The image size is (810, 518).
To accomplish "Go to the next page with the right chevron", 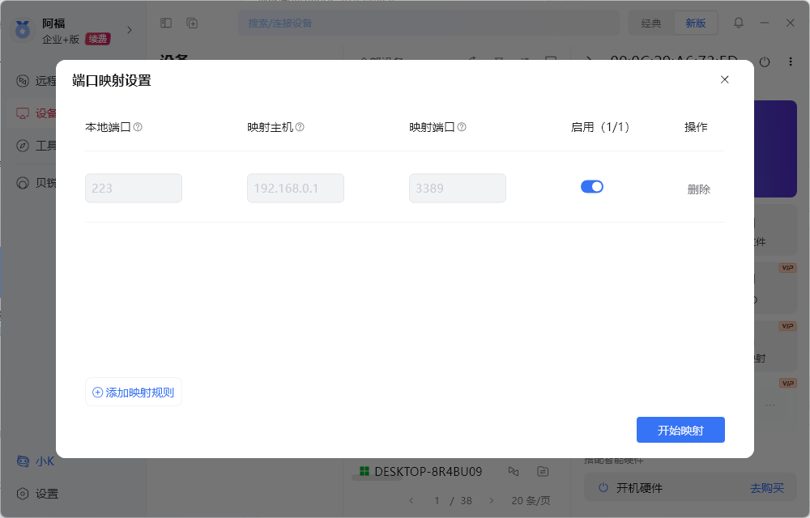I will [x=492, y=500].
